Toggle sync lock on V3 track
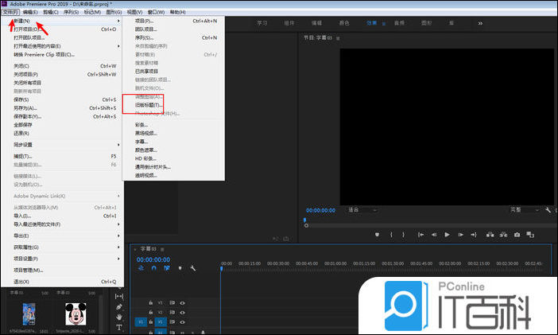The image size is (558, 335). [172, 303]
